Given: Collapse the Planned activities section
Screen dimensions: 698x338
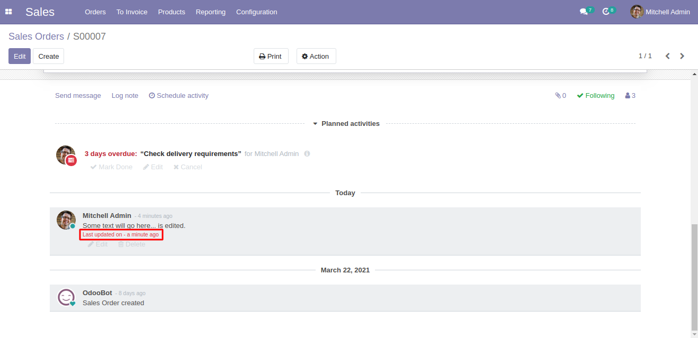Looking at the screenshot, I should (345, 124).
